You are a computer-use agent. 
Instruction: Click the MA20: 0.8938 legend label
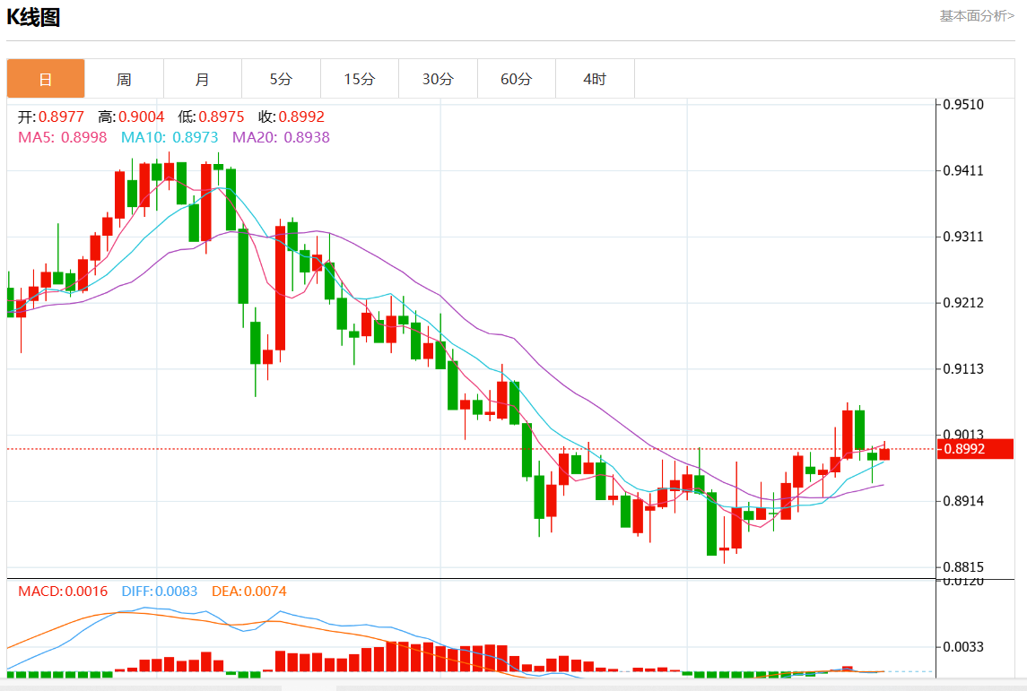pyautogui.click(x=281, y=137)
